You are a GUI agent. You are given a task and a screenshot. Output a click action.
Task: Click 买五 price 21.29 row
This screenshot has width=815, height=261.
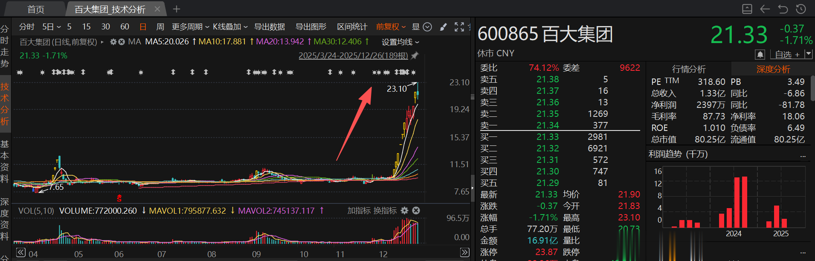point(560,183)
